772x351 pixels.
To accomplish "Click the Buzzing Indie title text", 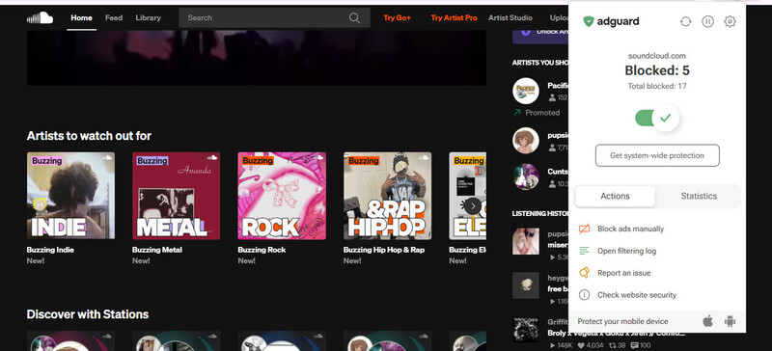I will pos(50,250).
